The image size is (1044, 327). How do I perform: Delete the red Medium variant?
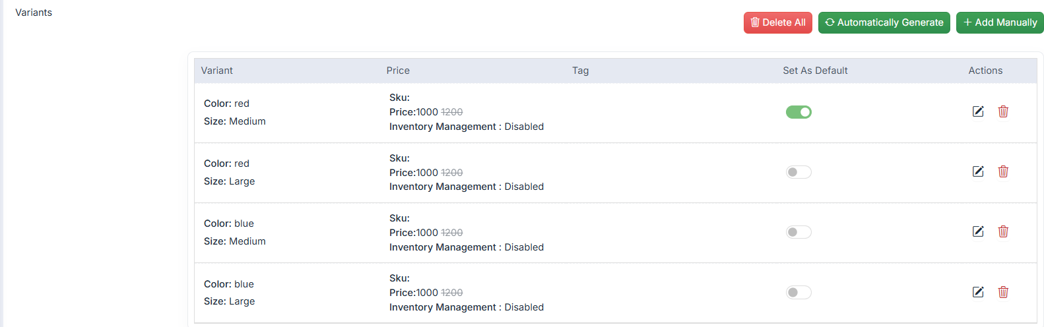coord(1003,111)
